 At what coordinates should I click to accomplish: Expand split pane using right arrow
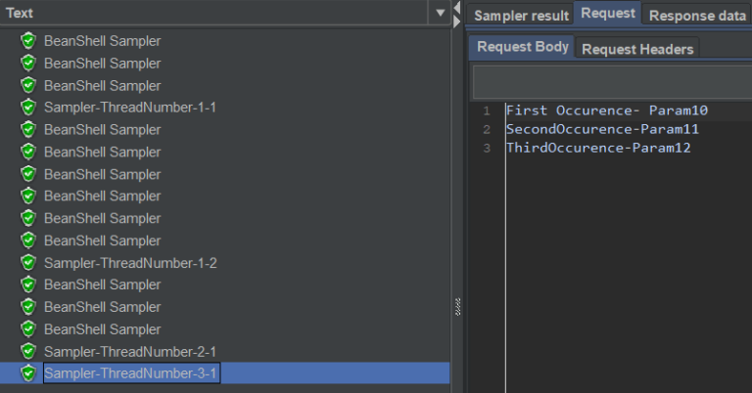point(456,22)
